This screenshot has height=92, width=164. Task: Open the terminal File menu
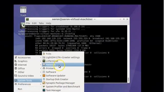pos(28,23)
